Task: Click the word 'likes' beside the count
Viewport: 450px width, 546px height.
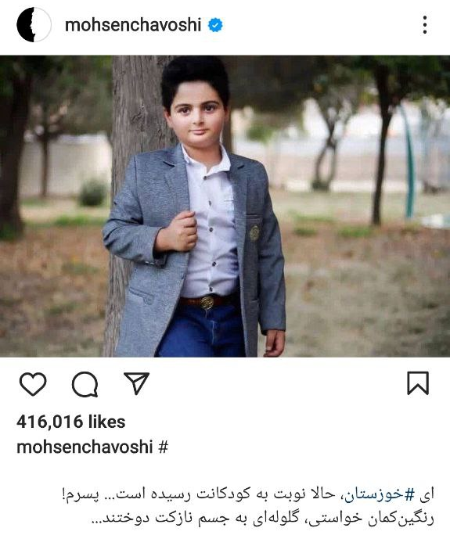Action: [x=106, y=422]
